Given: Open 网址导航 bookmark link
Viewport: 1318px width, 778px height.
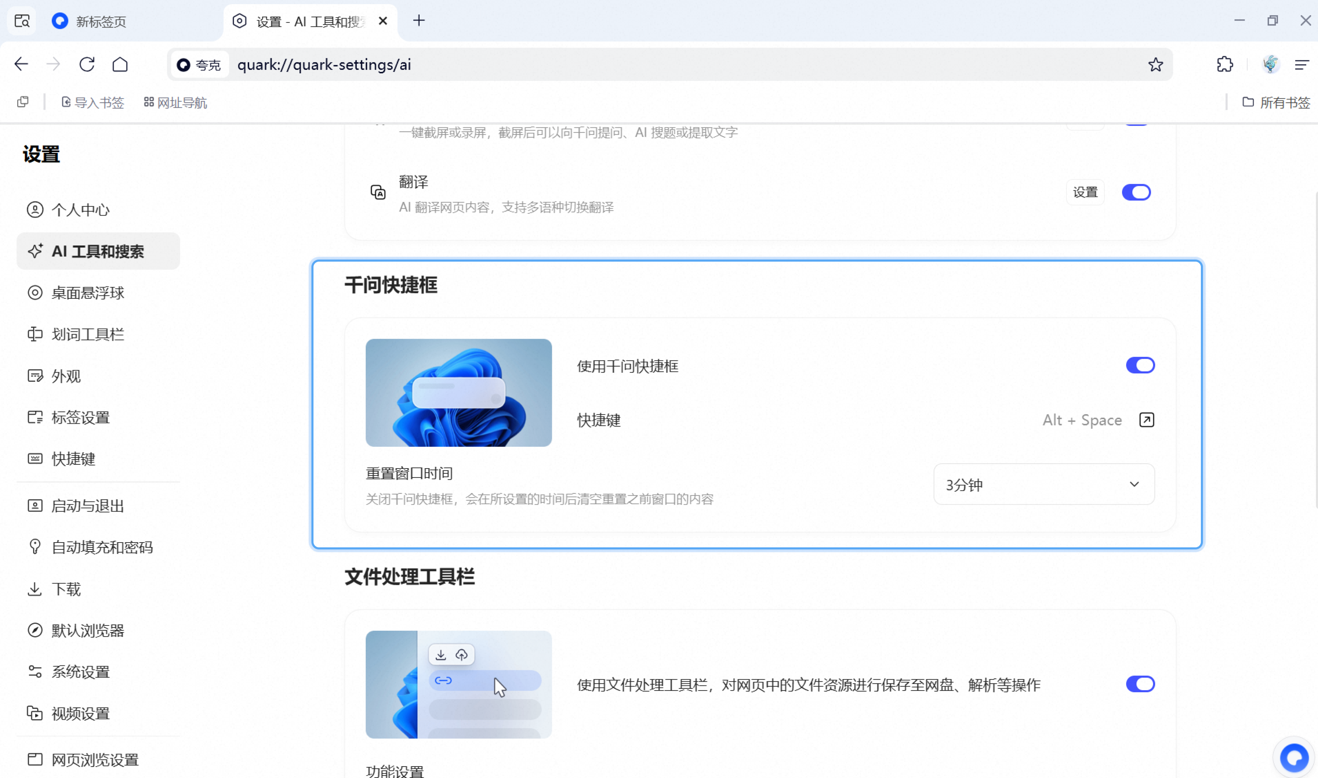Looking at the screenshot, I should (175, 103).
